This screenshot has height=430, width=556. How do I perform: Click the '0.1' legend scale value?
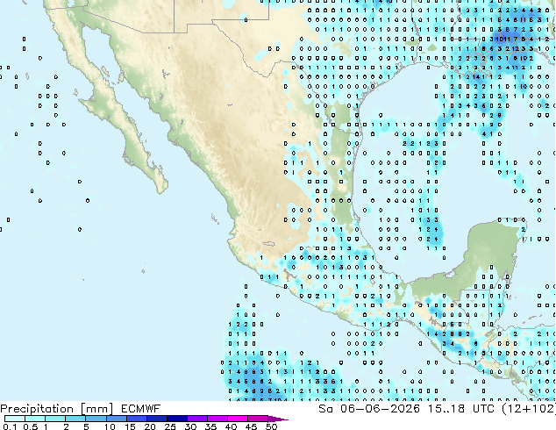pos(10,426)
